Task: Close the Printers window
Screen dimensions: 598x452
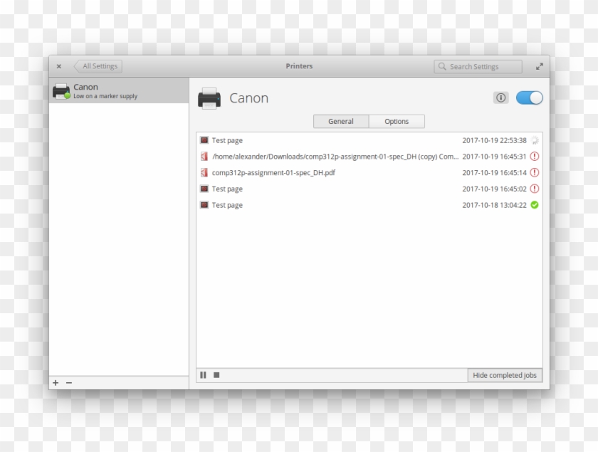Action: click(58, 66)
